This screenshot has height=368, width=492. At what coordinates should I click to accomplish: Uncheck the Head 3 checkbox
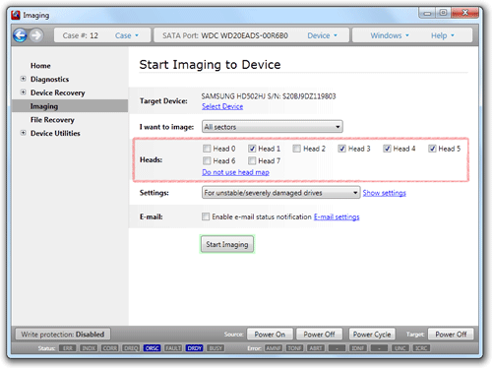[x=341, y=149]
